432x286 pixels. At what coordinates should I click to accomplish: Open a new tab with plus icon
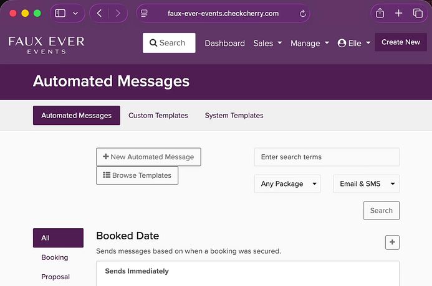point(399,13)
